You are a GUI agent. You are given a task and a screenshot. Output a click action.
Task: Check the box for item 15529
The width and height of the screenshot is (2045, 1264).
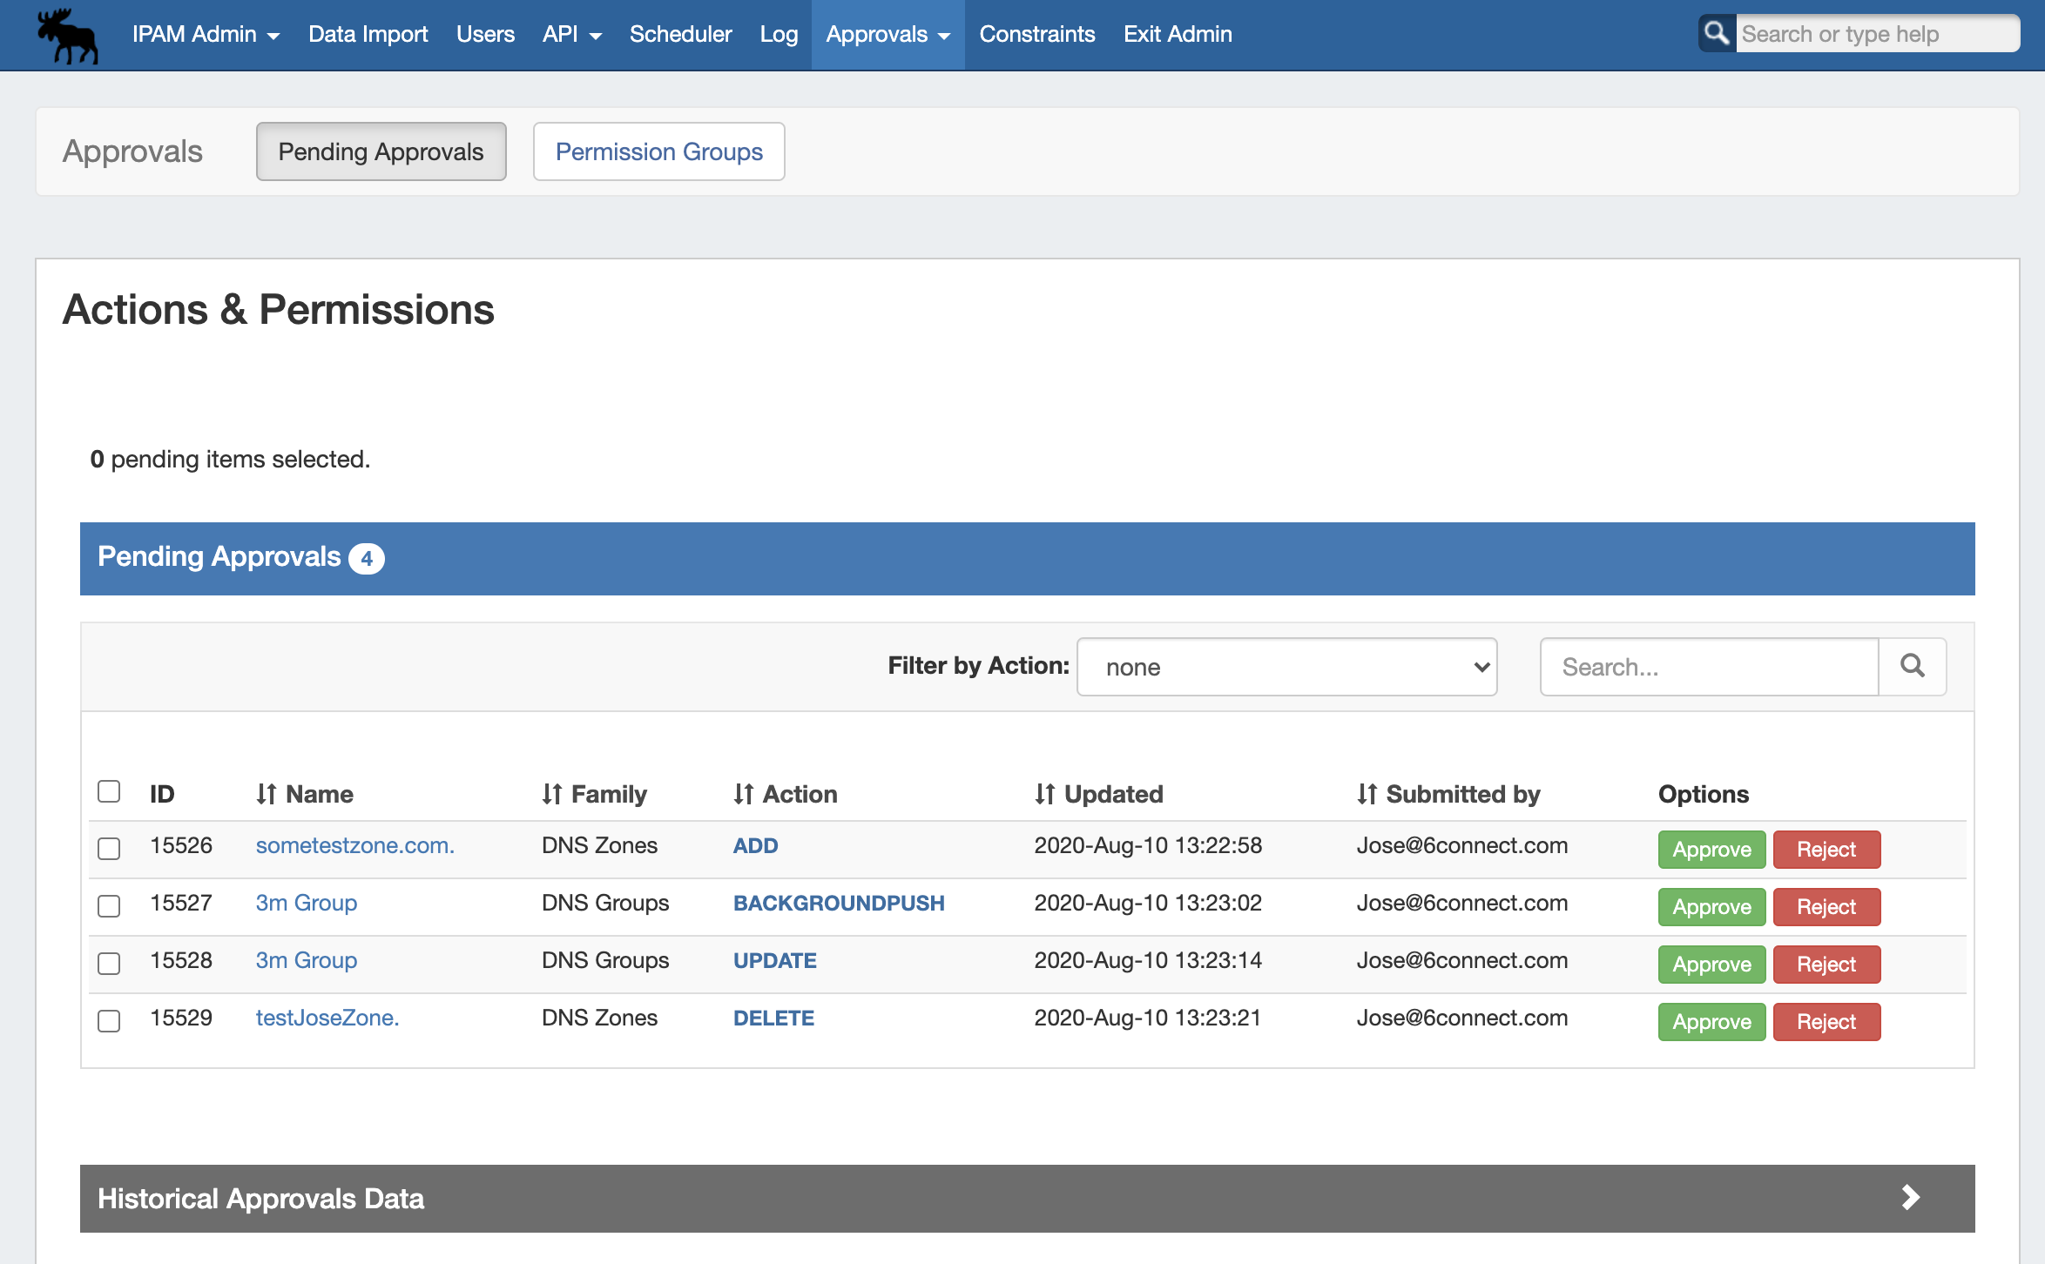click(109, 1020)
